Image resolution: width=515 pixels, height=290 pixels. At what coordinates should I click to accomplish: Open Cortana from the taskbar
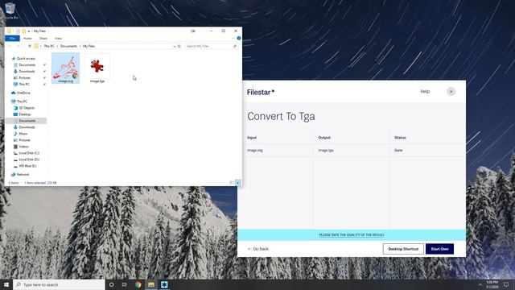tap(111, 284)
